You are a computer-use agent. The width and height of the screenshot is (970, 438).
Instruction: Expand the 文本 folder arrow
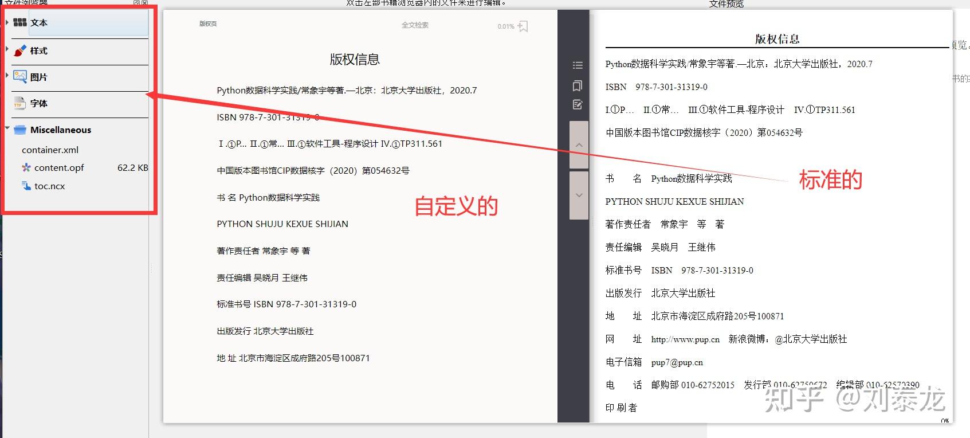(x=7, y=22)
